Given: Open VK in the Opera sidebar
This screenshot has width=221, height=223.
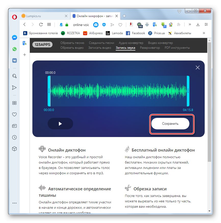Looking at the screenshot, I should (x=14, y=60).
